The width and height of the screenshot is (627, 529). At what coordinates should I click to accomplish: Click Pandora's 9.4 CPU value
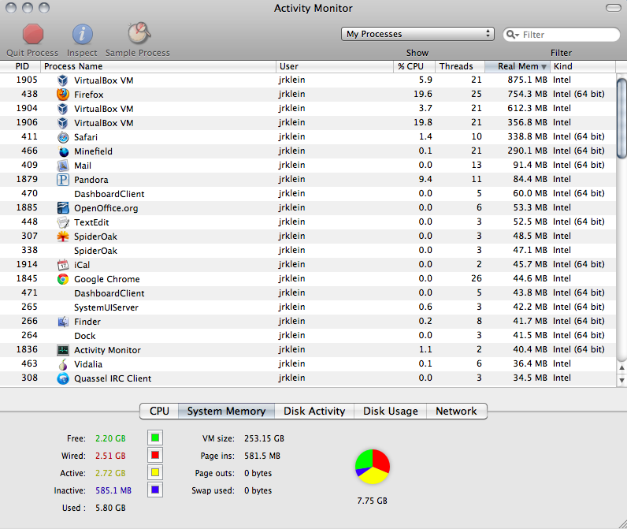[425, 179]
